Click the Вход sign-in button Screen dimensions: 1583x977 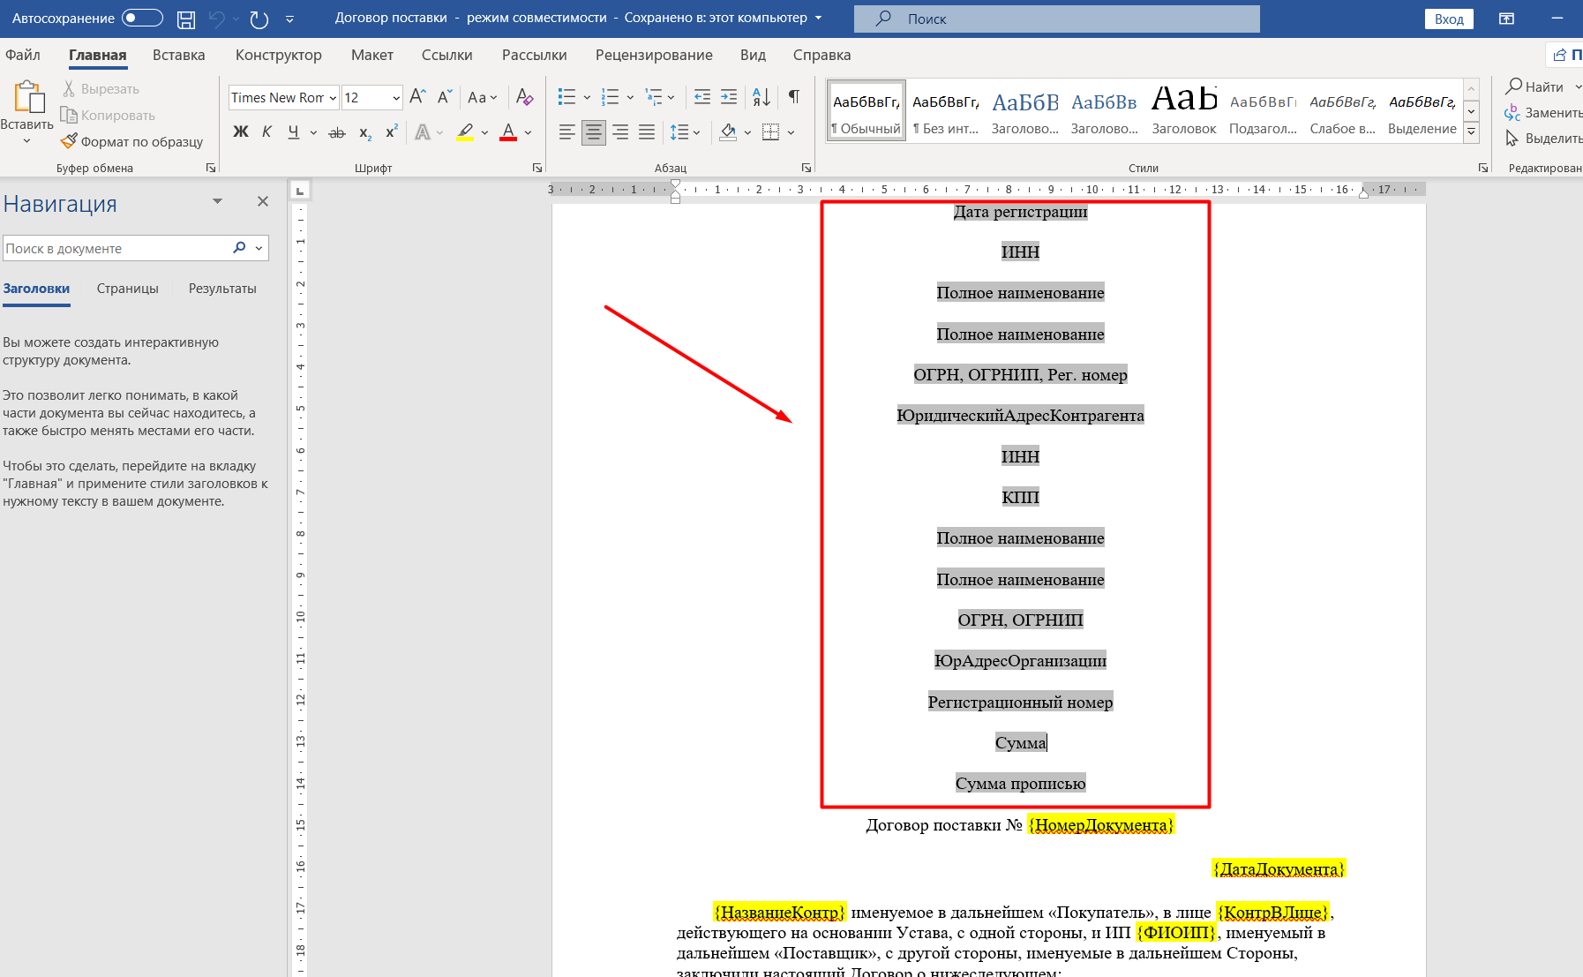(1449, 19)
